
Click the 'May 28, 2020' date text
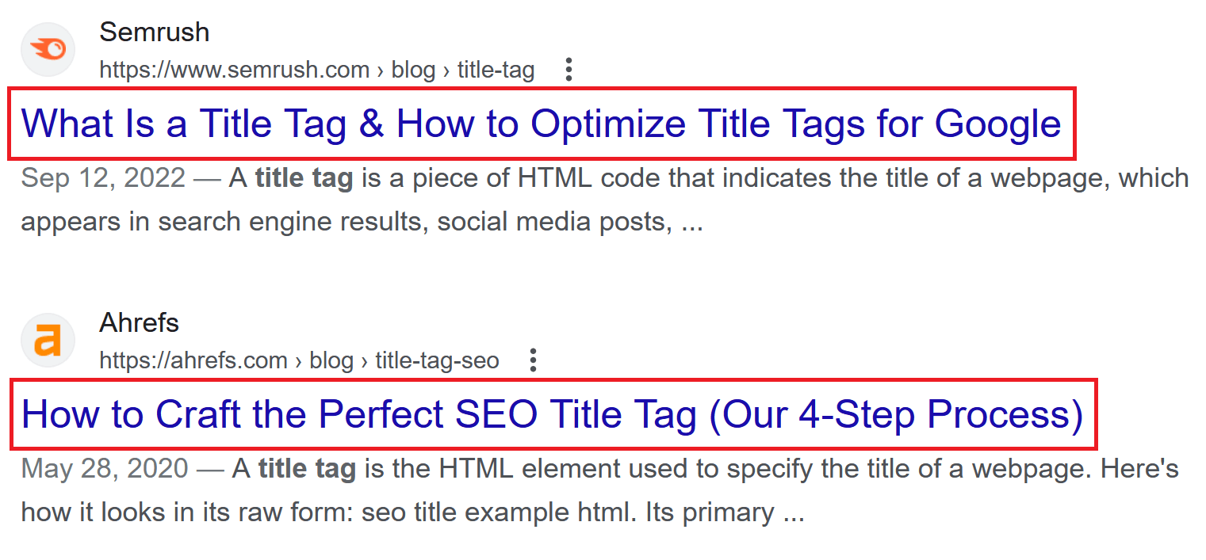pyautogui.click(x=104, y=469)
